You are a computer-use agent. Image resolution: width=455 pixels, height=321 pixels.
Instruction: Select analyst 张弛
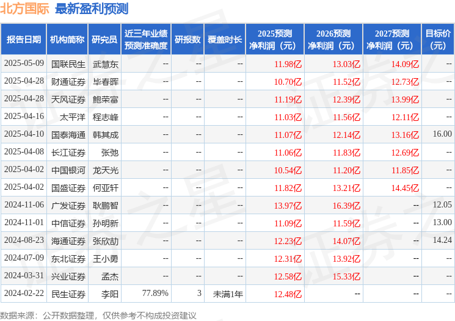point(110,153)
